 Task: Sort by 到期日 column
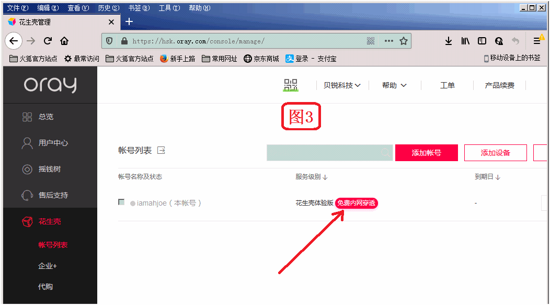click(x=487, y=177)
